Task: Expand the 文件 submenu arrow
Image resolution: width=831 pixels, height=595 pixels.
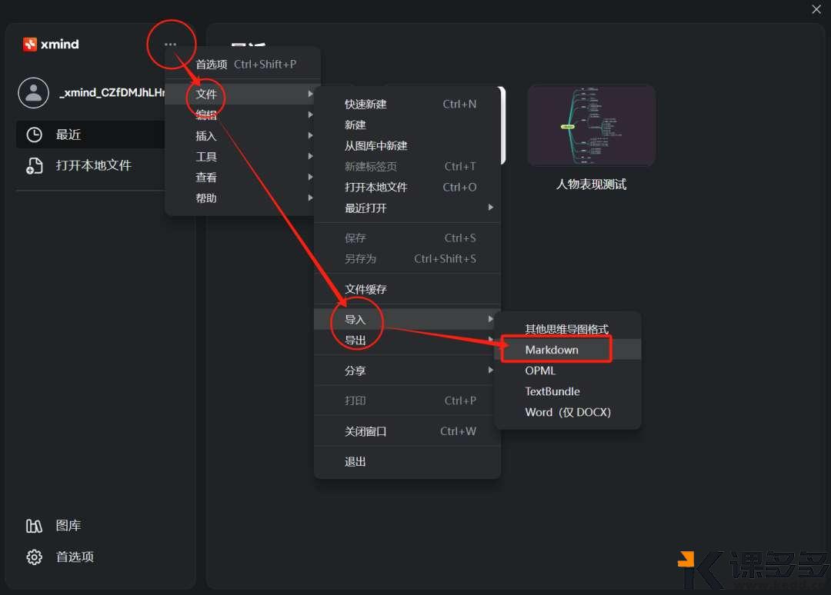Action: [x=310, y=94]
